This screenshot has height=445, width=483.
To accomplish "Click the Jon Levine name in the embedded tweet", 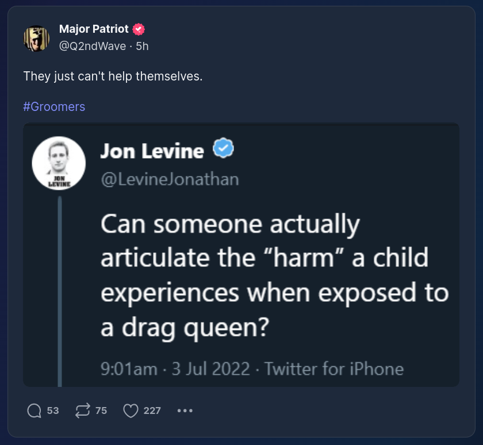I will [152, 151].
